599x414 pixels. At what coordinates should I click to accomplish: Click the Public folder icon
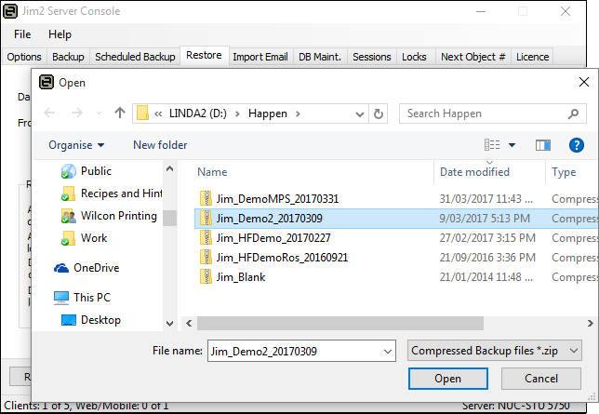pyautogui.click(x=69, y=171)
